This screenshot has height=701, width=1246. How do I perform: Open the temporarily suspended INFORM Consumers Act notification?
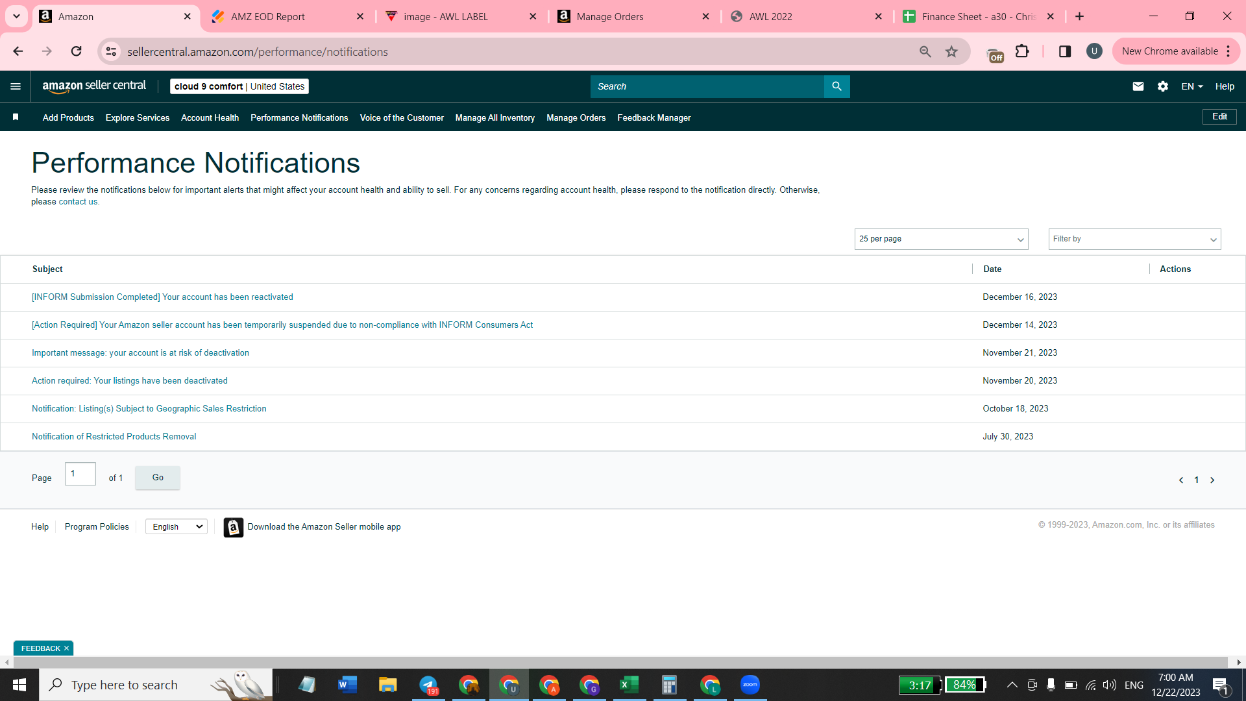pyautogui.click(x=282, y=325)
